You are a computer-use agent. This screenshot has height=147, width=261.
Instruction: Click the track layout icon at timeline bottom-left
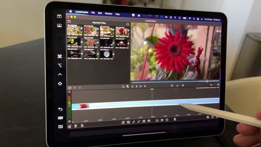tap(82, 125)
